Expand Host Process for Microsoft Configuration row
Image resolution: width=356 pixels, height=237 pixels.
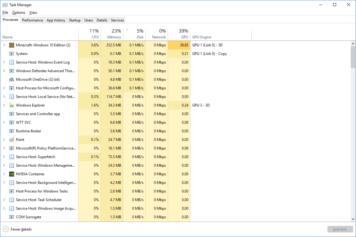[4, 88]
